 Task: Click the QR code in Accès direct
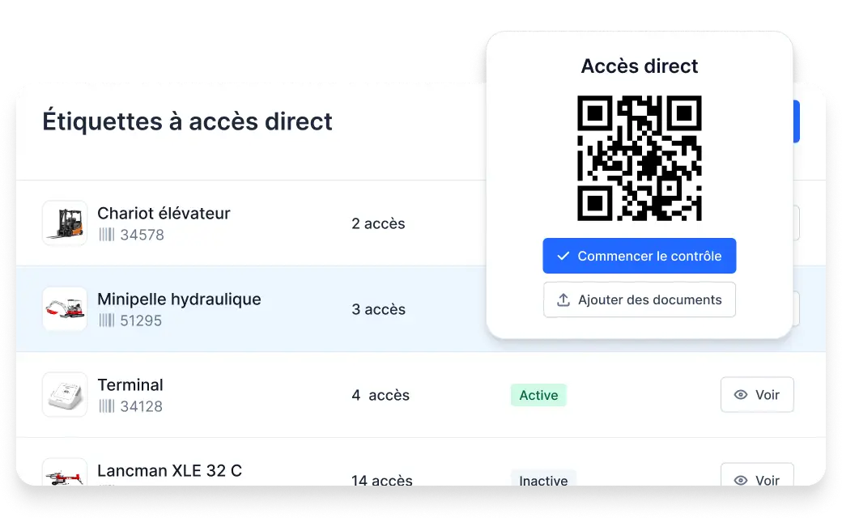pos(640,159)
